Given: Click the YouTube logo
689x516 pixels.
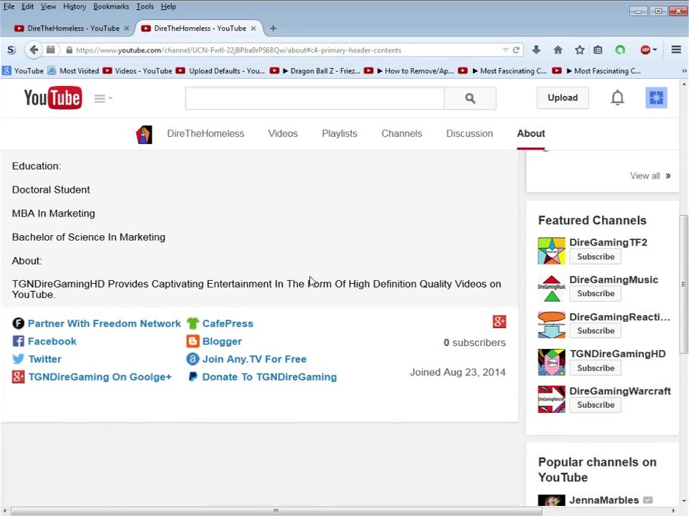Looking at the screenshot, I should pyautogui.click(x=52, y=98).
